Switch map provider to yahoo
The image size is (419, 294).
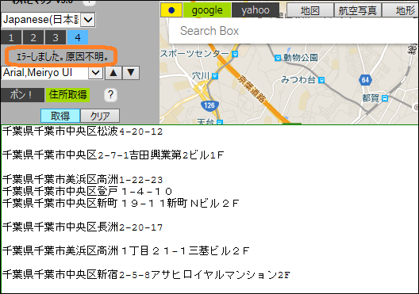(x=256, y=10)
